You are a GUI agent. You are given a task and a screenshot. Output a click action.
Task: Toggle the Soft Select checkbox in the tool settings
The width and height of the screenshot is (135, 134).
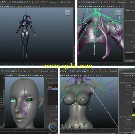point(133,85)
